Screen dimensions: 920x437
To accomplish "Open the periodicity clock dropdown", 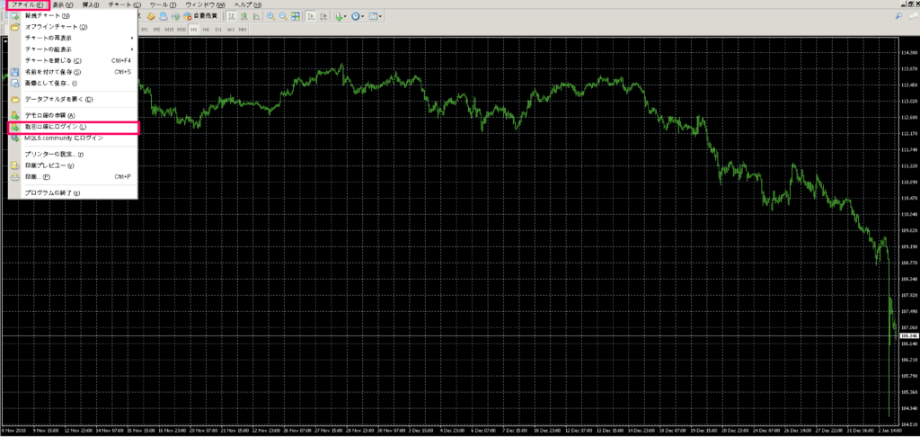I will pos(361,16).
